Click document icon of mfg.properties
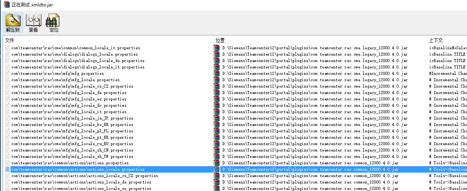Viewport: 467px width, 191px height. click(7, 73)
